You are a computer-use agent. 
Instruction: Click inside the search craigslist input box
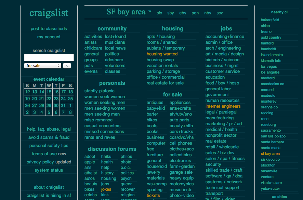[49, 57]
